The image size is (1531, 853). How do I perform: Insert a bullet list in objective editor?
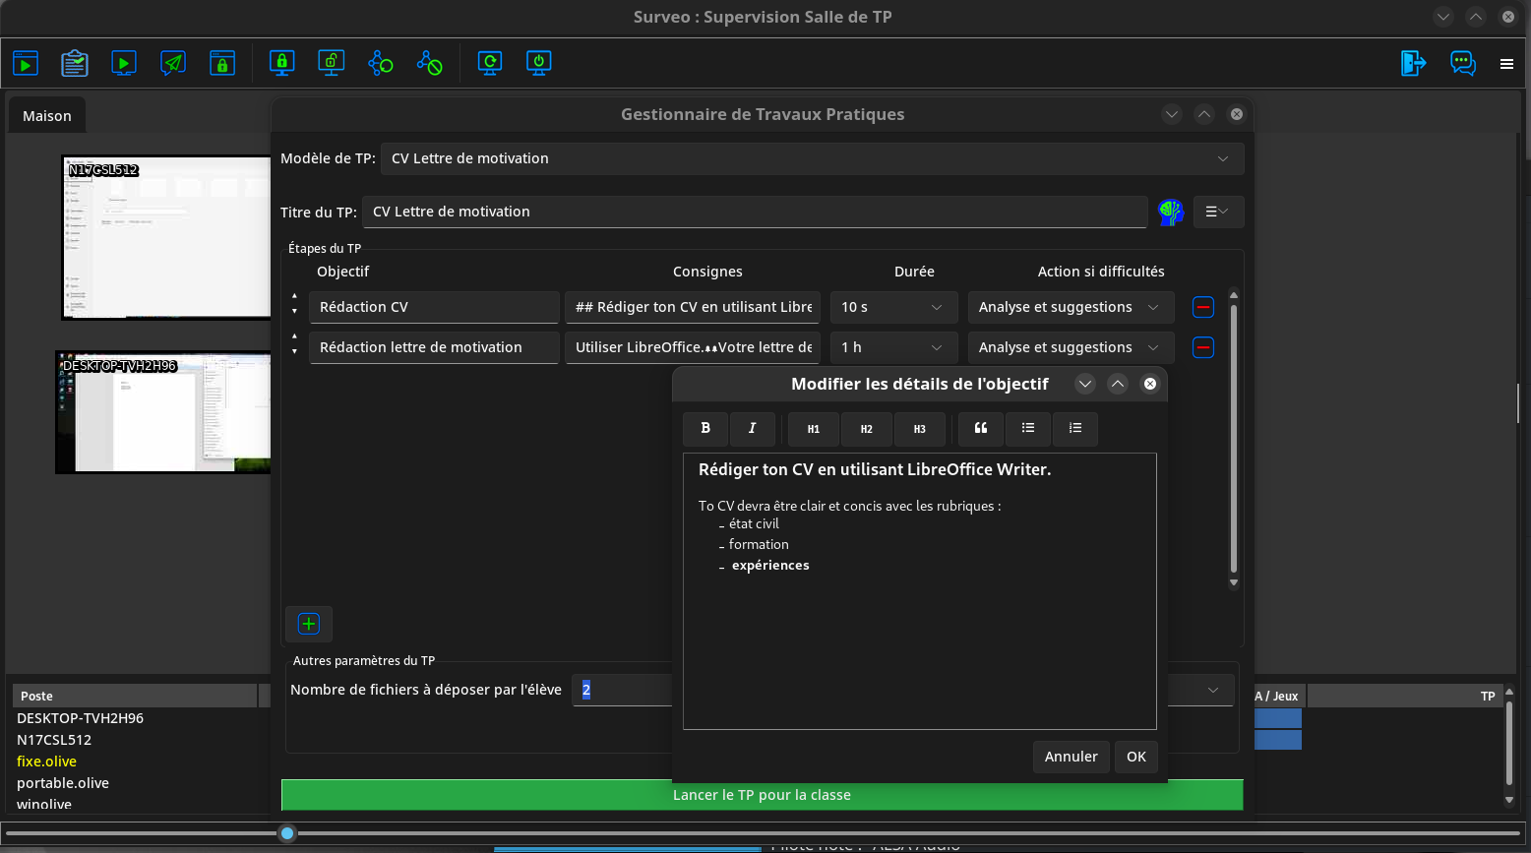coord(1028,429)
